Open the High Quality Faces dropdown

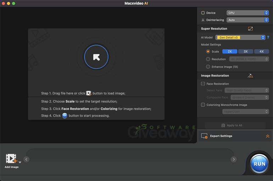click(247, 90)
